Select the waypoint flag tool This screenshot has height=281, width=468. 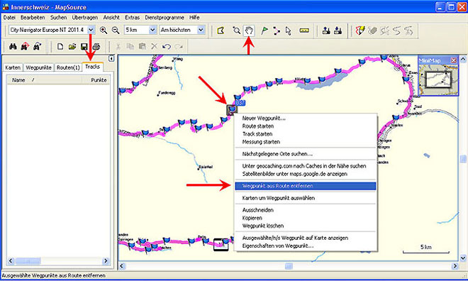[x=264, y=31]
